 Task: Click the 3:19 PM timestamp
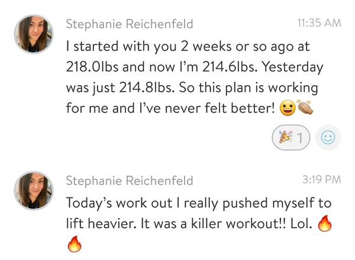click(x=321, y=180)
